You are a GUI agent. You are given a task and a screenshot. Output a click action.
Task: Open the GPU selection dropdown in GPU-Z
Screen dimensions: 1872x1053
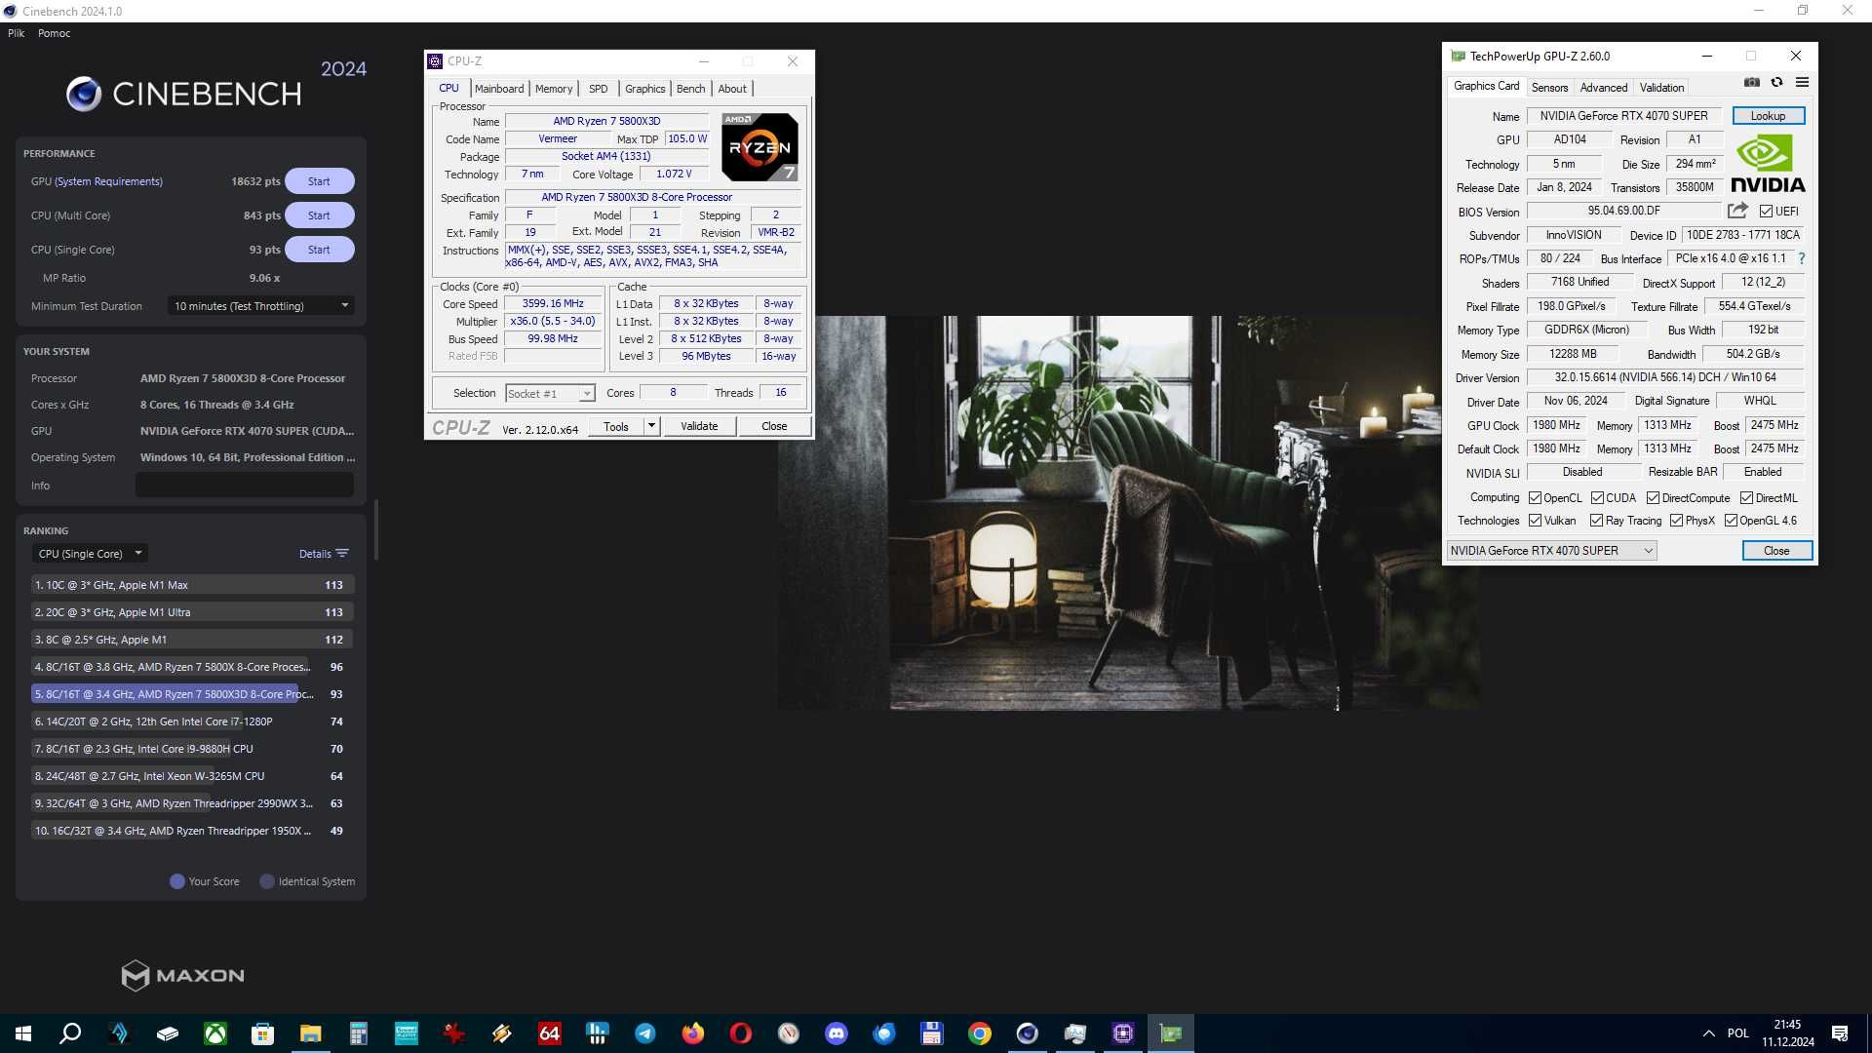click(x=1551, y=551)
